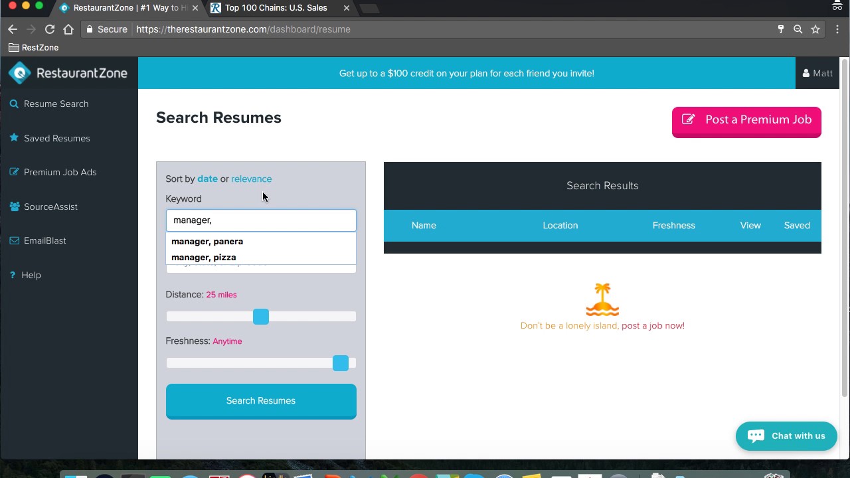Click the RestaurantZone logo icon
The width and height of the screenshot is (850, 478).
20,73
